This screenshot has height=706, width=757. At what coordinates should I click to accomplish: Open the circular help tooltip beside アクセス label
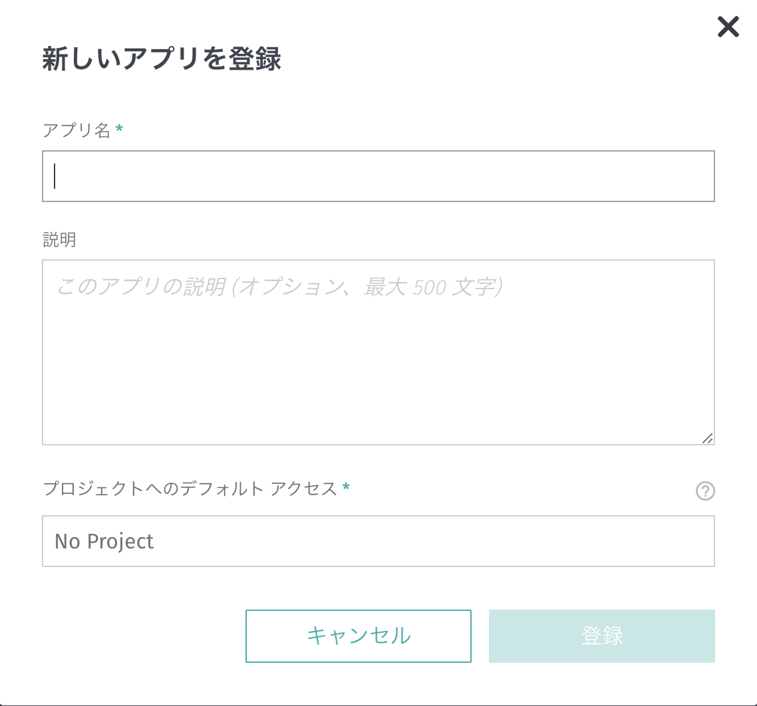705,491
